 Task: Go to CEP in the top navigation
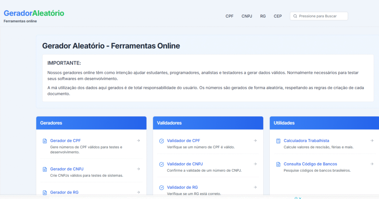[278, 16]
